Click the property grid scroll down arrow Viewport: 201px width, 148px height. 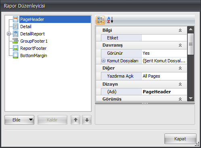pos(191,98)
